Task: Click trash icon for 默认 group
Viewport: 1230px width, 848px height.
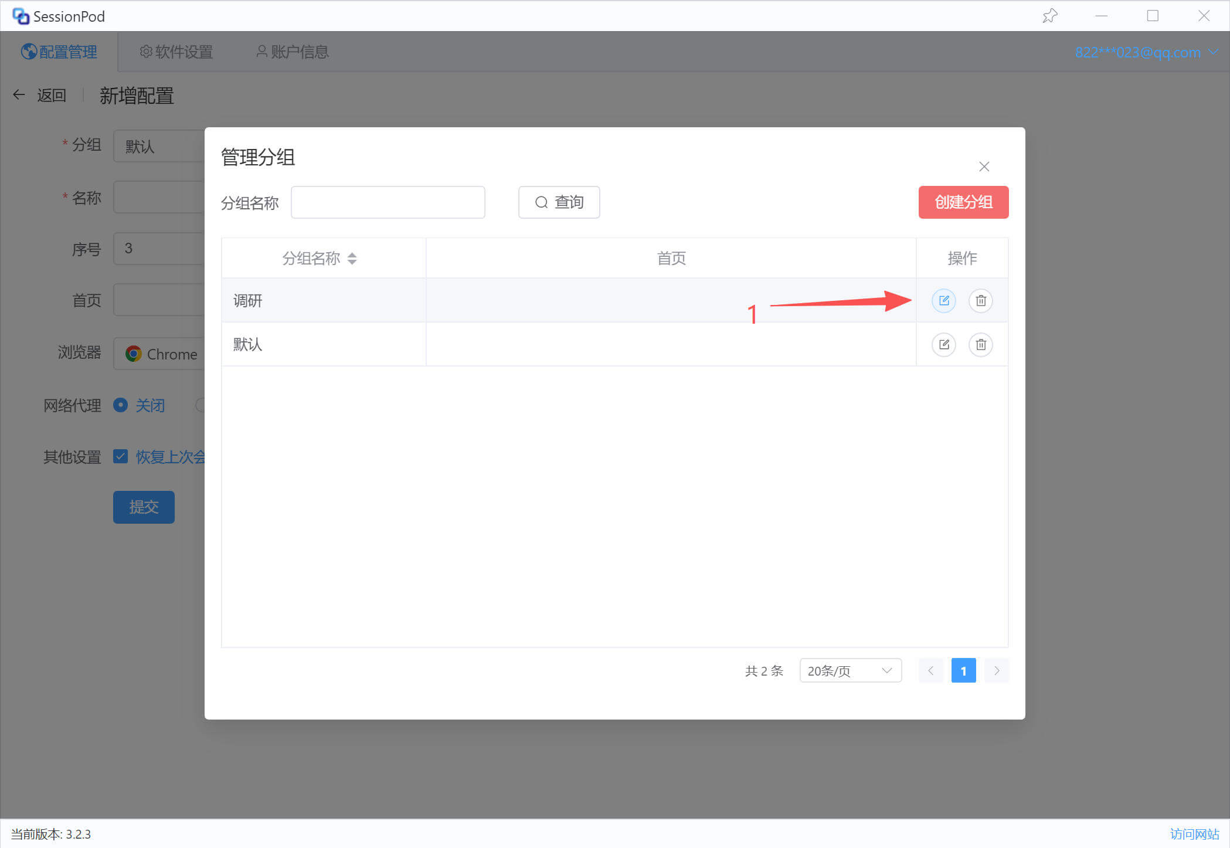Action: [980, 344]
